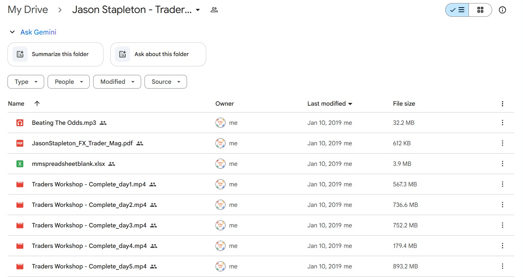Click the Beating The Odds audio file icon

(20, 123)
